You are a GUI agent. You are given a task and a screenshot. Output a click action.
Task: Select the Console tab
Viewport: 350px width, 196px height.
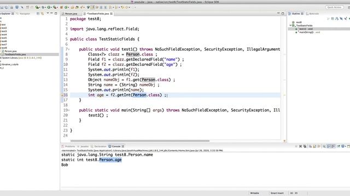coord(116,146)
